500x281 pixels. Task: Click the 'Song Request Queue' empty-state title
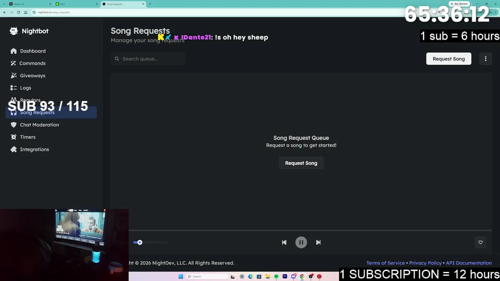(x=301, y=138)
